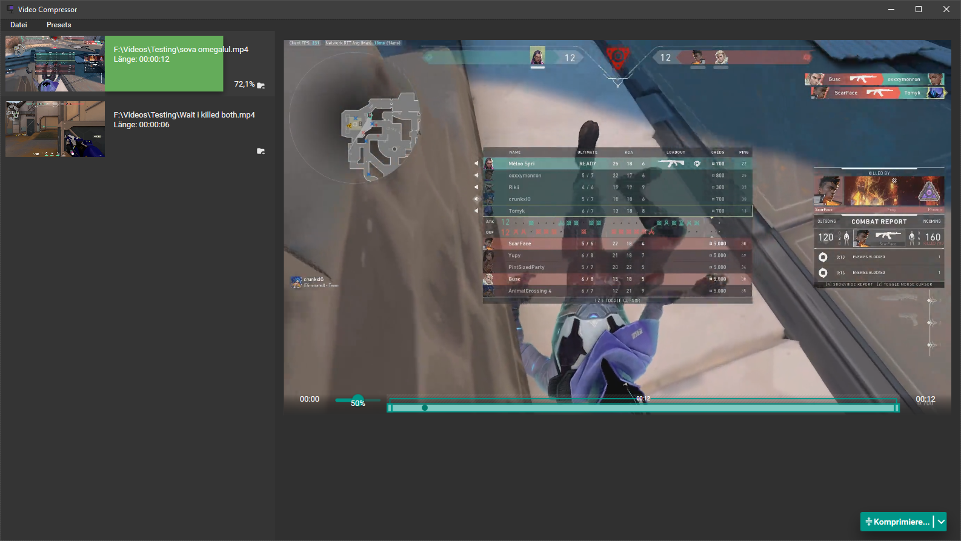Click the teal trim range bar
This screenshot has width=961, height=541.
pos(643,408)
